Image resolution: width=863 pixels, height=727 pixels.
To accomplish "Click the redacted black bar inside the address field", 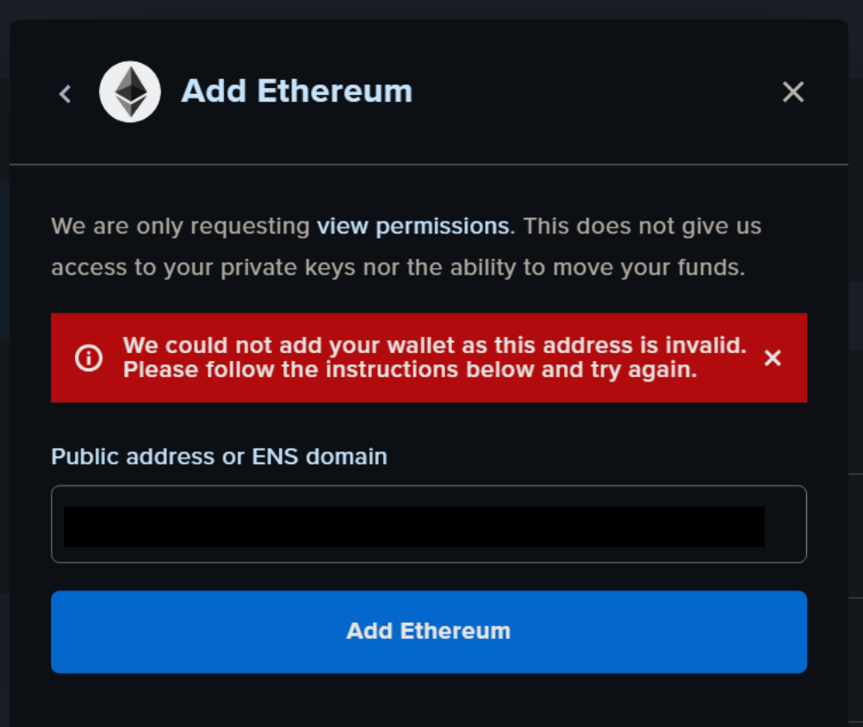I will pyautogui.click(x=414, y=526).
